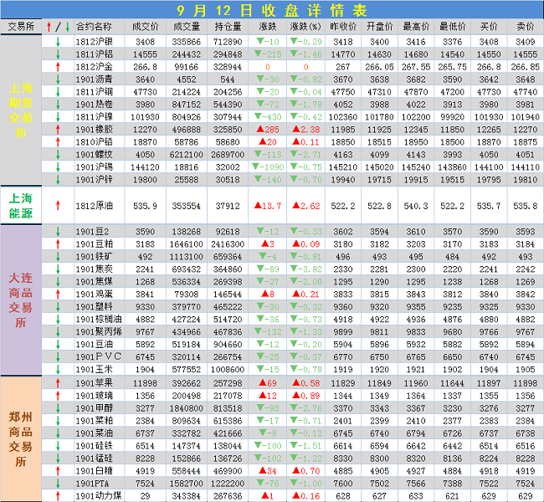Screen dimensions: 544x502
Task: Click red triangle in 1901苹果 涨跌 cell
Action: pyautogui.click(x=261, y=382)
